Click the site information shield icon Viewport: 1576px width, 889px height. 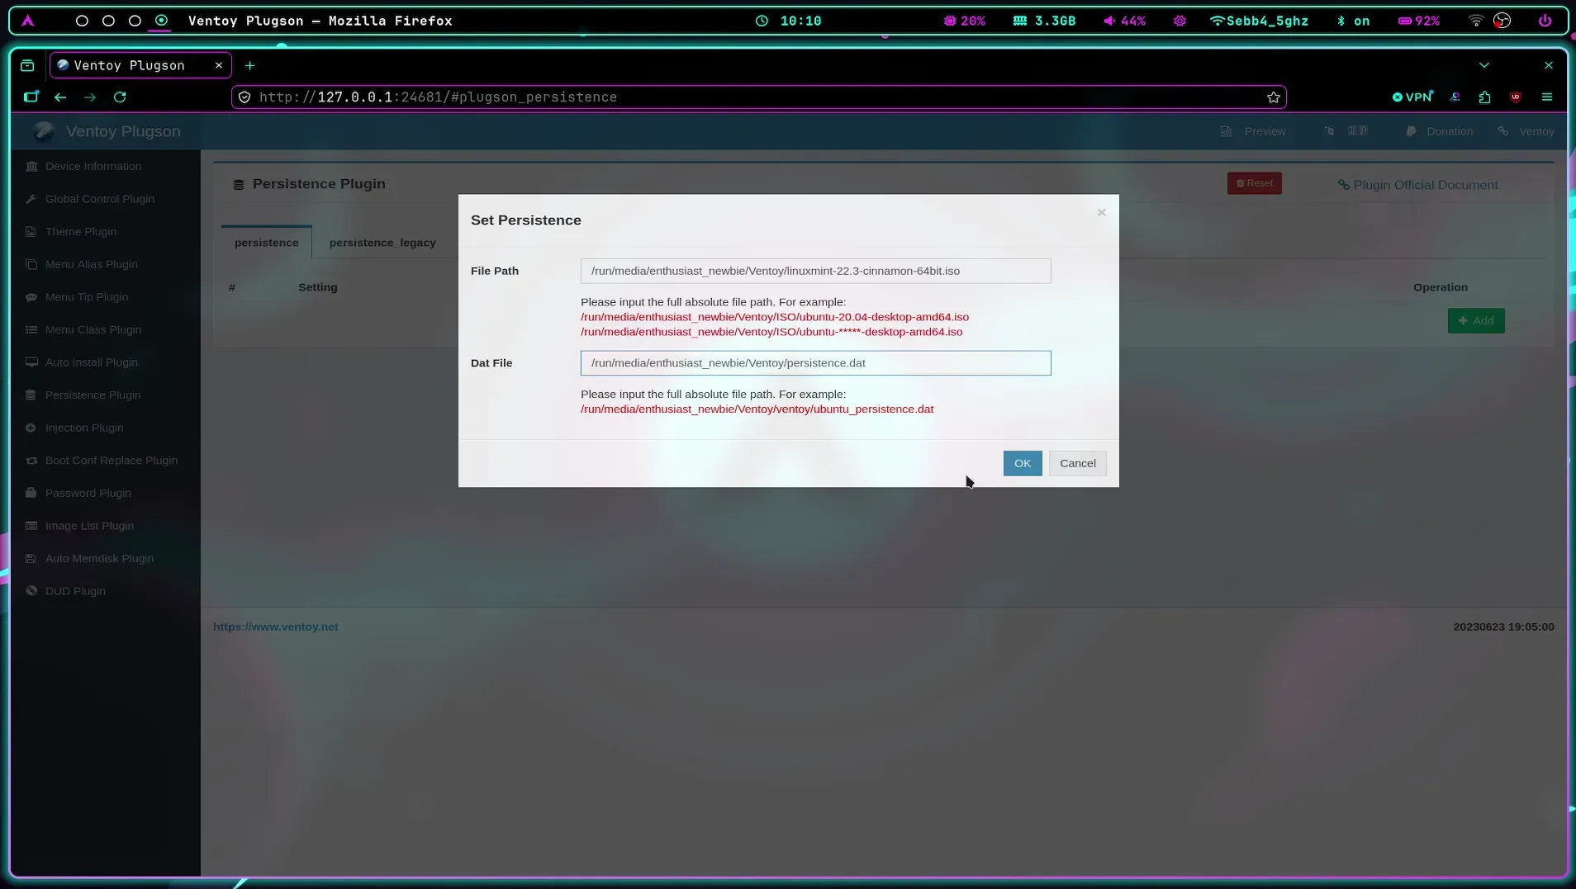244,97
